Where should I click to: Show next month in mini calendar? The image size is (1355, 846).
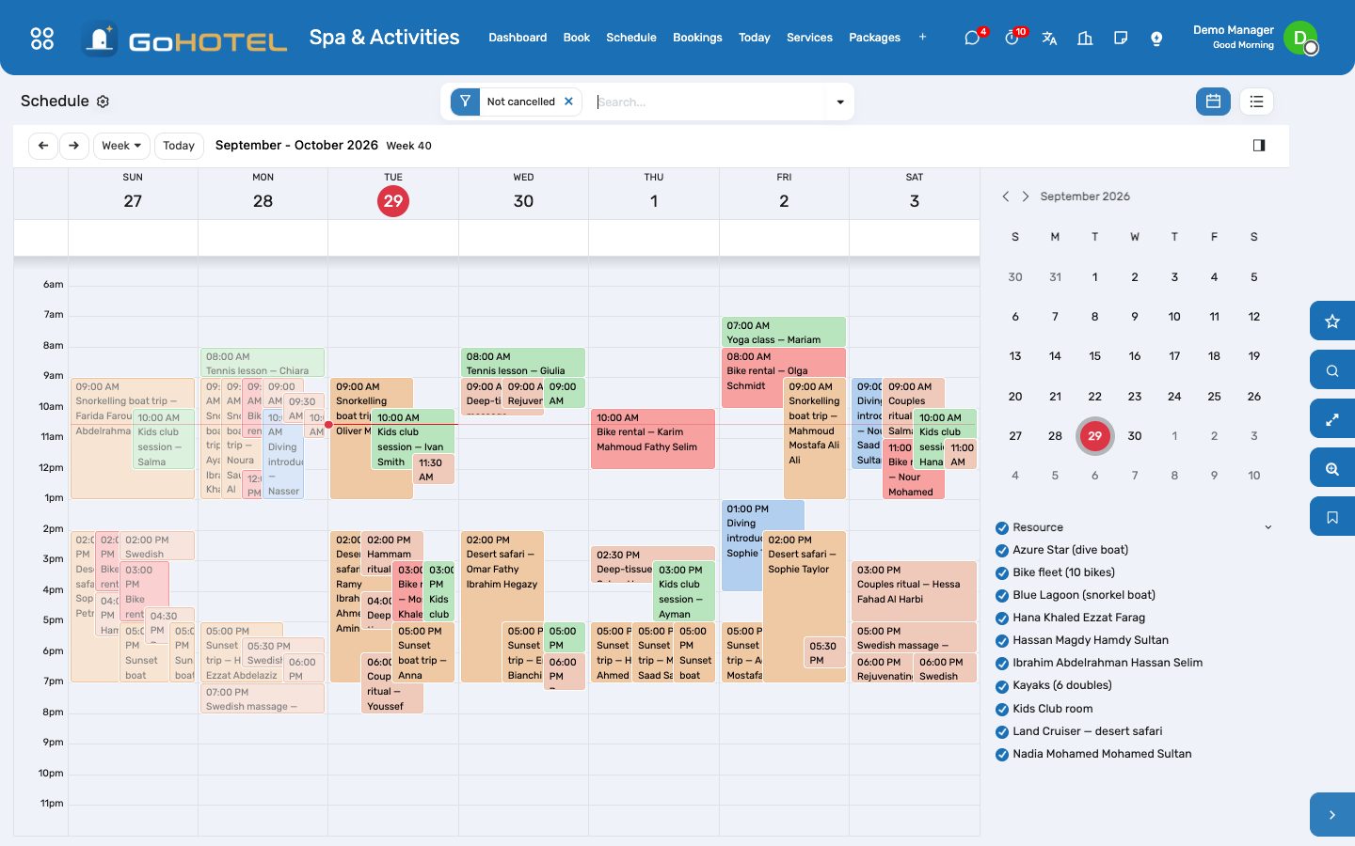click(x=1026, y=196)
